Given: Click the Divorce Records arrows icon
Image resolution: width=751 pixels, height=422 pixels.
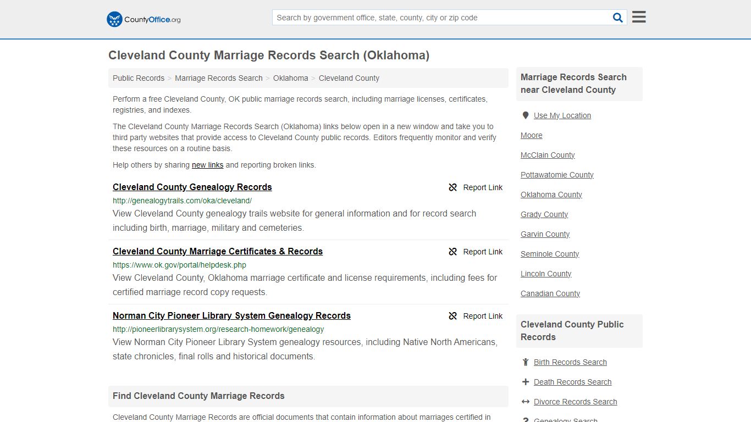Looking at the screenshot, I should tap(526, 402).
